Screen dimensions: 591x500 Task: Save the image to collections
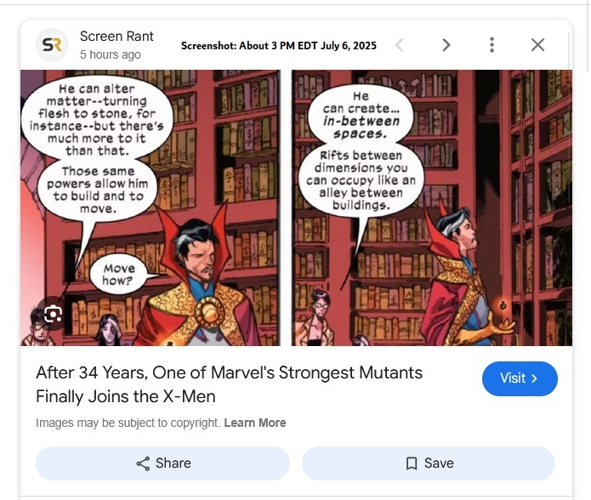tap(429, 463)
